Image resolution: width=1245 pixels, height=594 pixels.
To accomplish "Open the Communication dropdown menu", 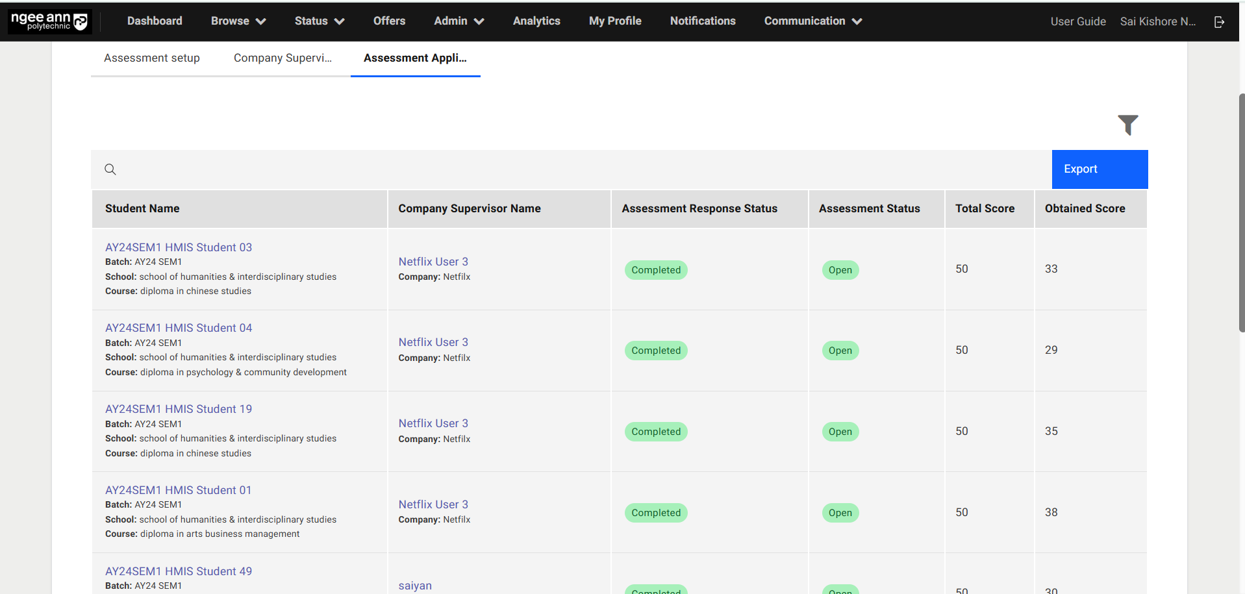I will (x=812, y=21).
